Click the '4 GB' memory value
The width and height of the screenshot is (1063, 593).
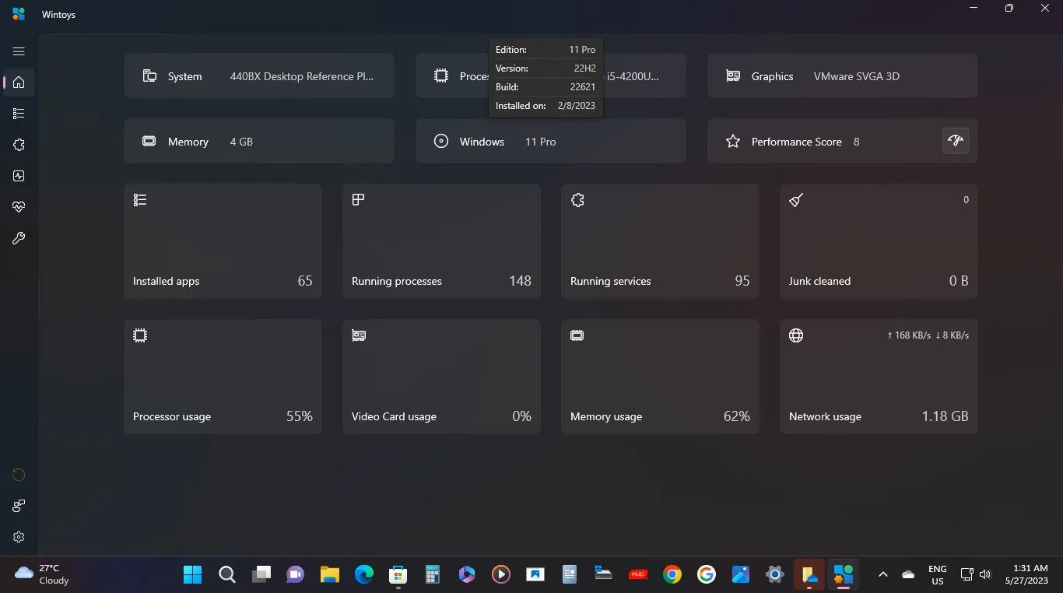point(241,142)
